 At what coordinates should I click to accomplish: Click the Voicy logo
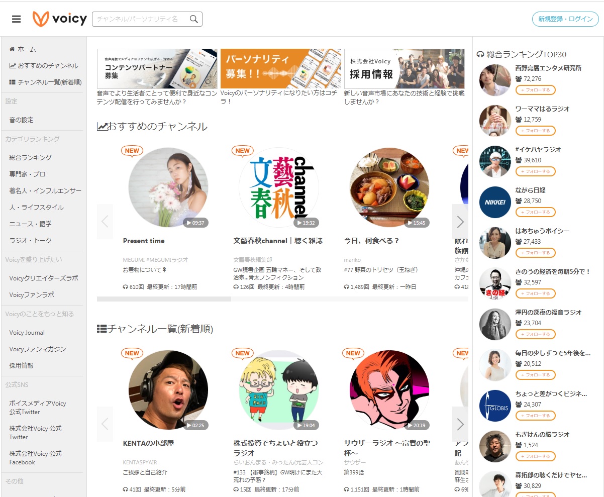[60, 19]
